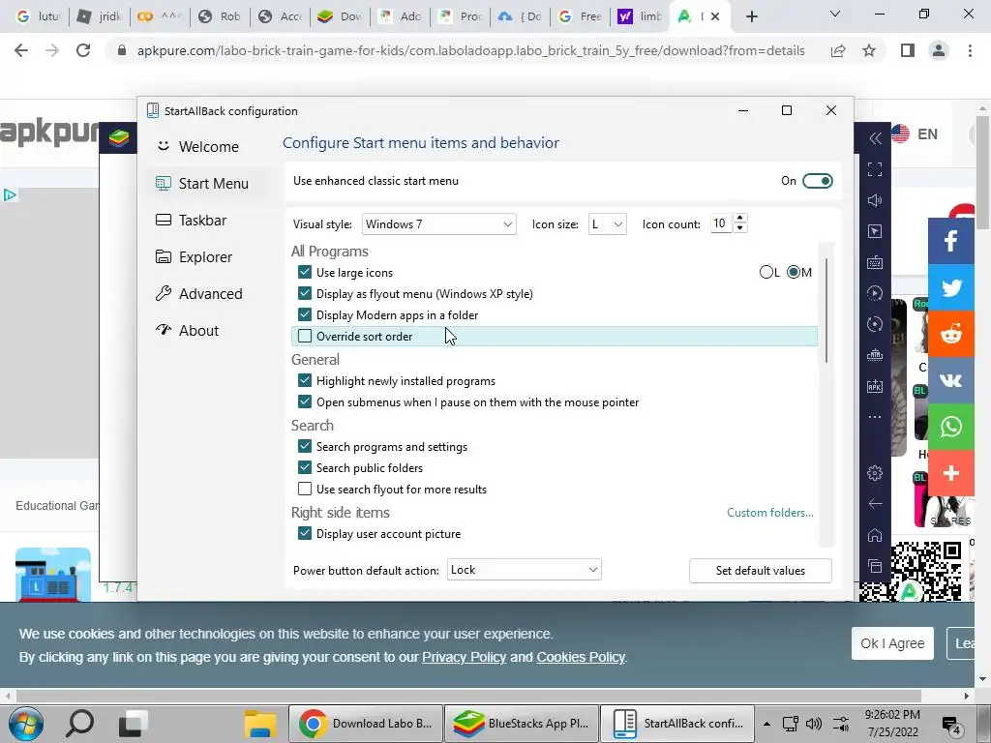Toggle the enhanced classic start menu switch
The height and width of the screenshot is (743, 991).
(817, 181)
